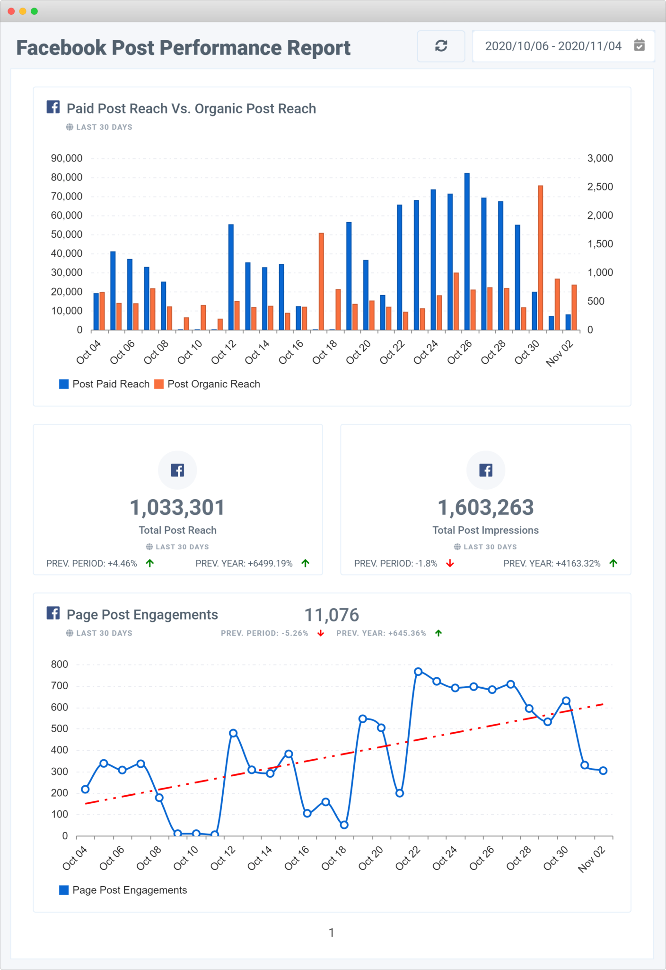Click Facebook icon above Total Post Impressions

(486, 470)
